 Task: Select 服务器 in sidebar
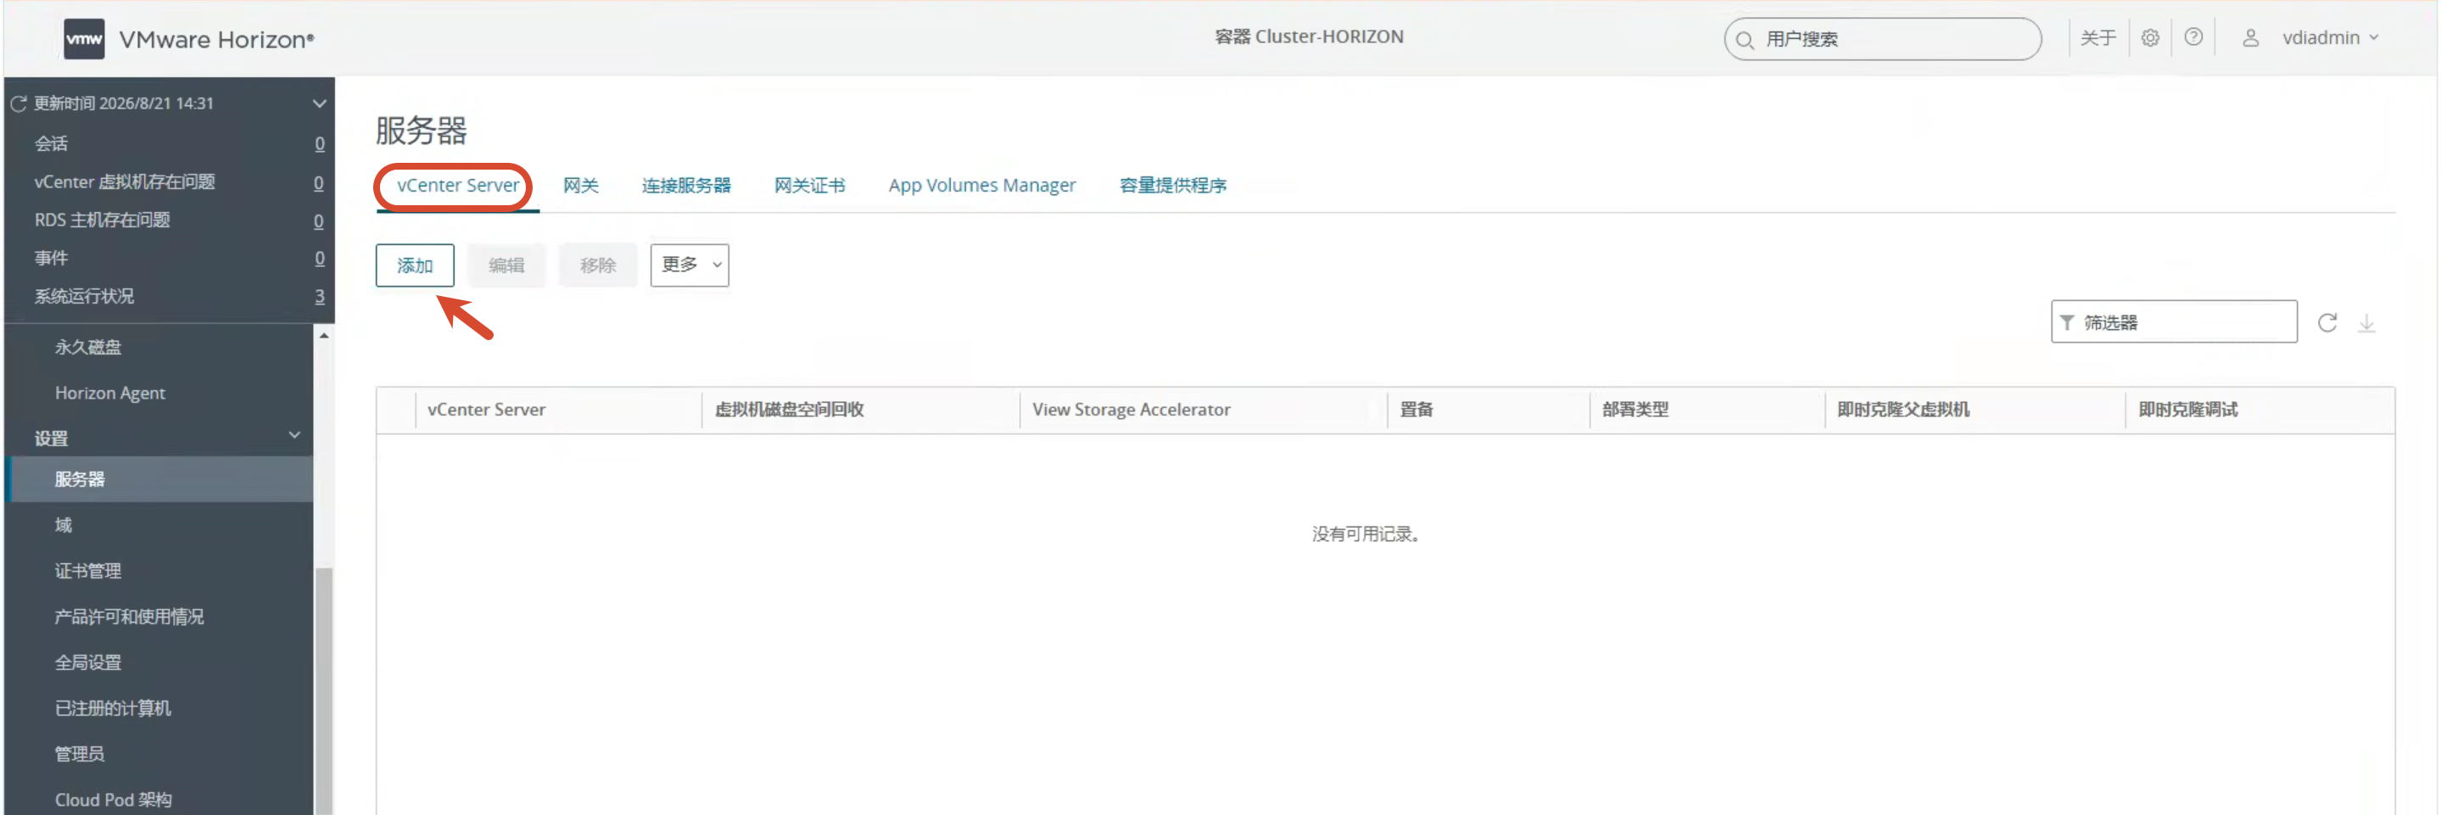[x=159, y=478]
